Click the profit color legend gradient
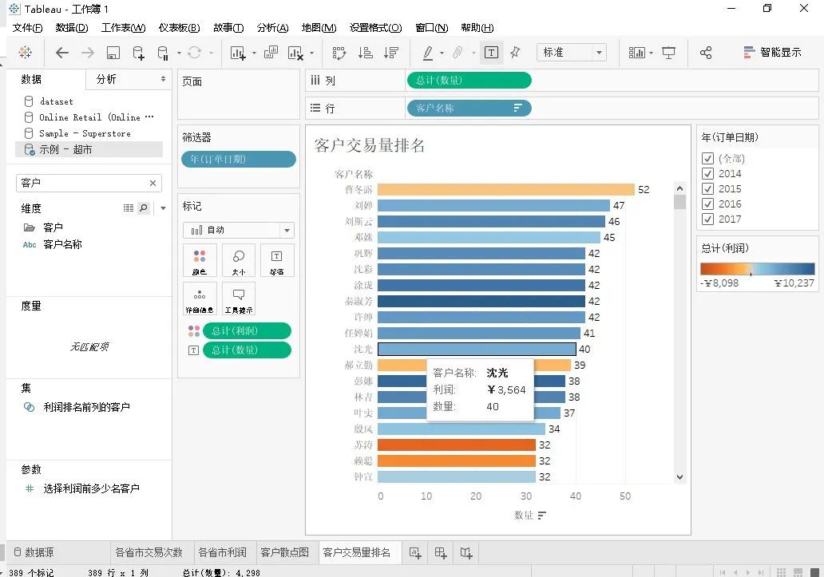This screenshot has width=824, height=577. [757, 269]
